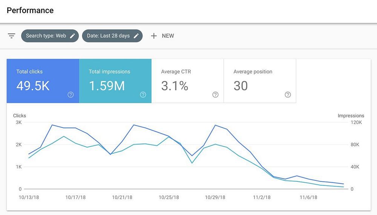Viewport: 377px width, 215px height.
Task: Edit Date Last 28 days pencil icon
Action: click(x=136, y=36)
